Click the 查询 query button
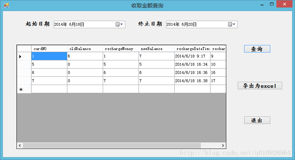 click(x=257, y=49)
